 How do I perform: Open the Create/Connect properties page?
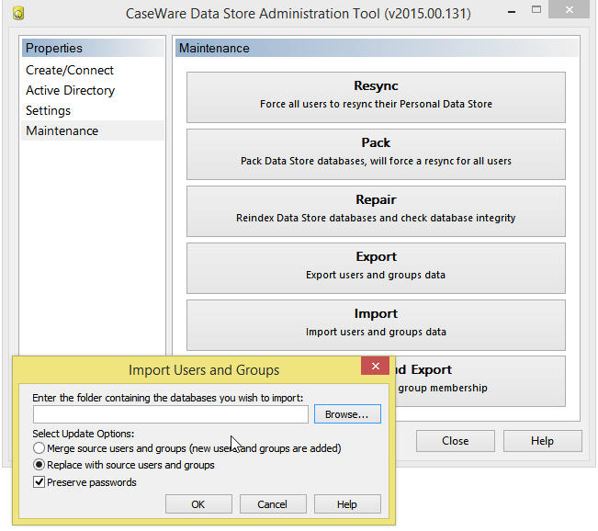[93, 70]
